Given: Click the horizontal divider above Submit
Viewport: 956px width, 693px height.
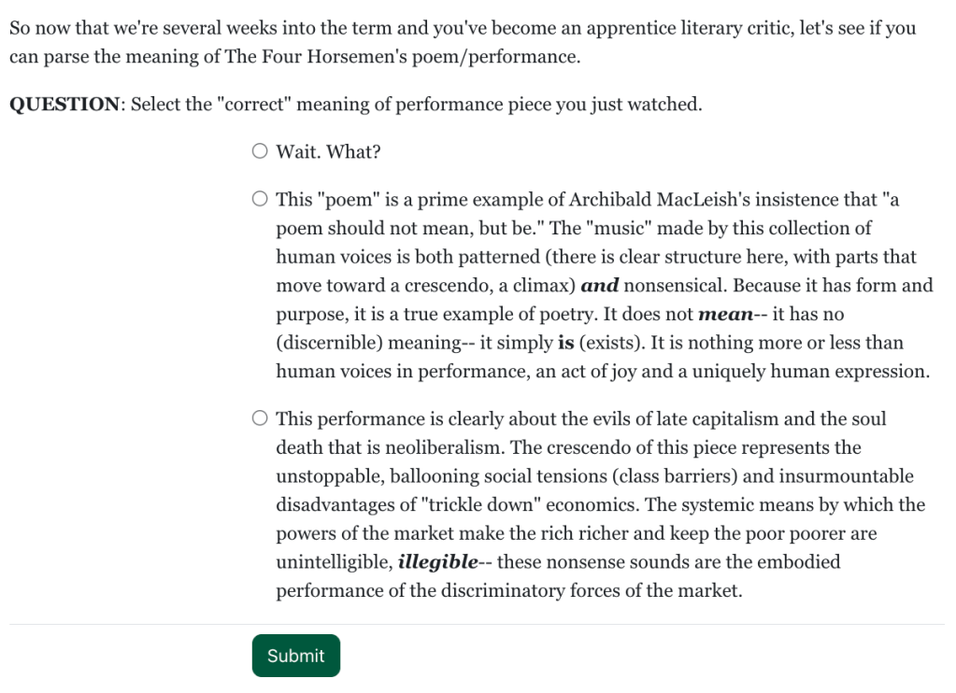Looking at the screenshot, I should 477,624.
